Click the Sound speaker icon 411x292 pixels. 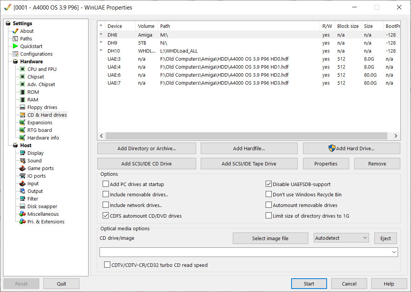coord(23,160)
